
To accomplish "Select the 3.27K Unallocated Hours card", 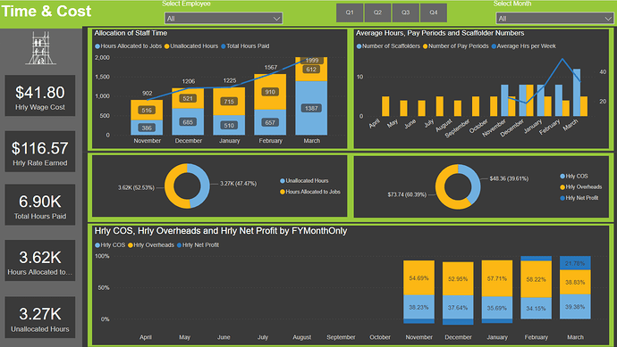I will [39, 318].
